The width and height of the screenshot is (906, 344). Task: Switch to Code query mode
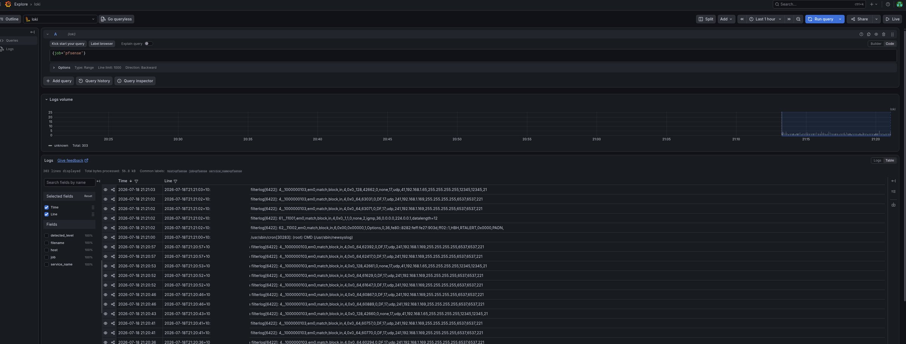tap(890, 44)
